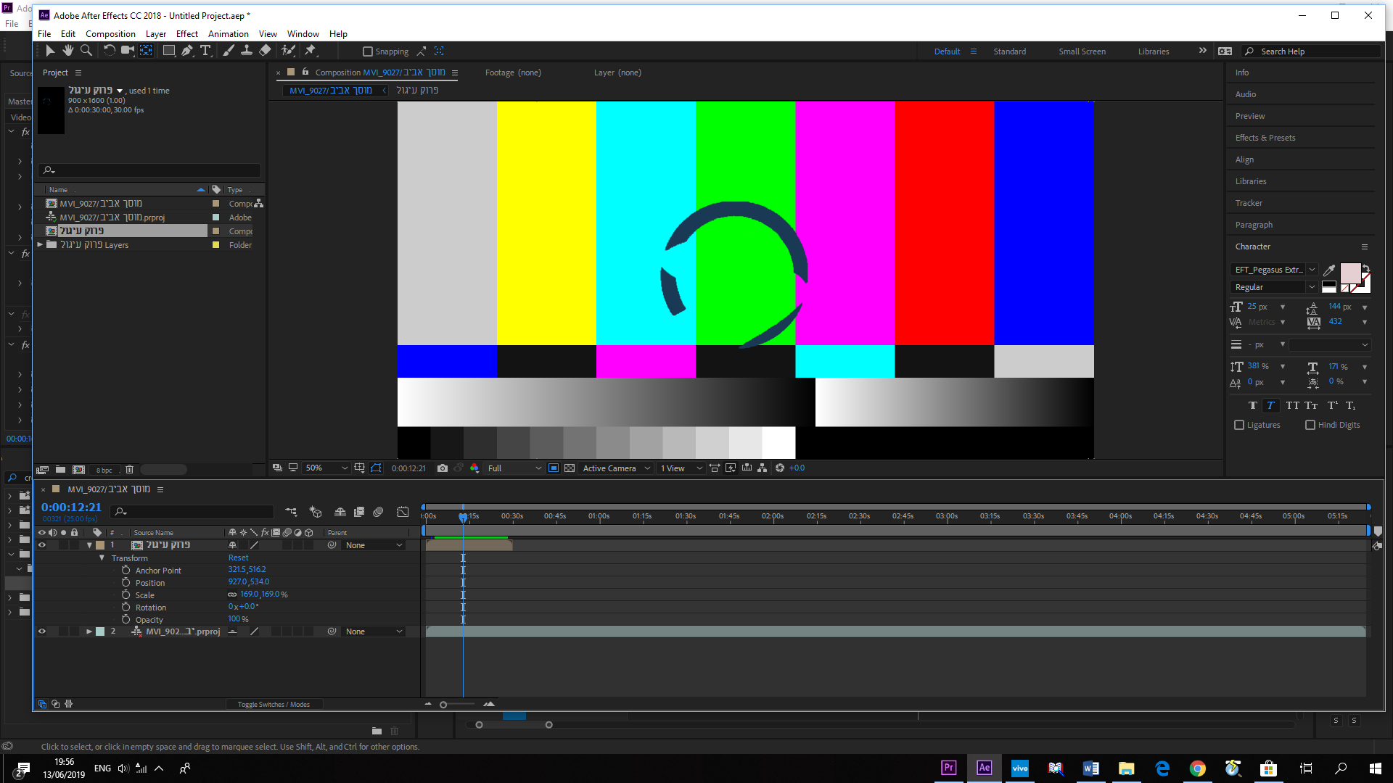
Task: Click Reset next to Transform
Action: click(x=238, y=558)
